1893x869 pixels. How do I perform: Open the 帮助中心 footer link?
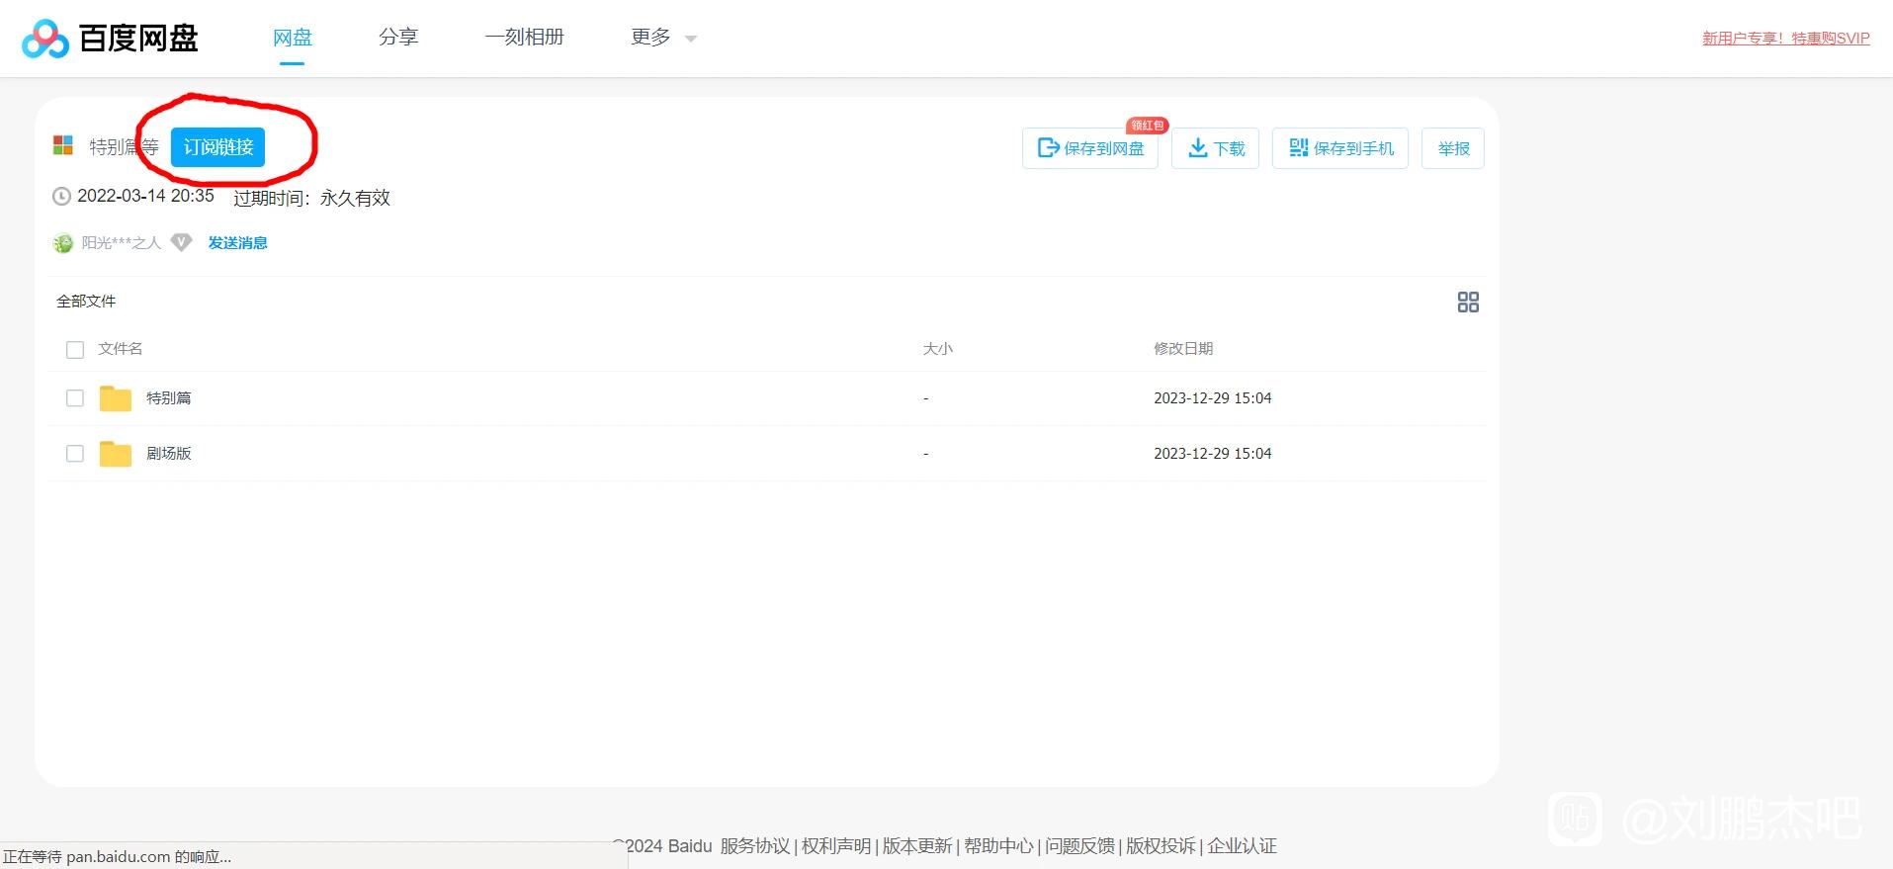[998, 846]
